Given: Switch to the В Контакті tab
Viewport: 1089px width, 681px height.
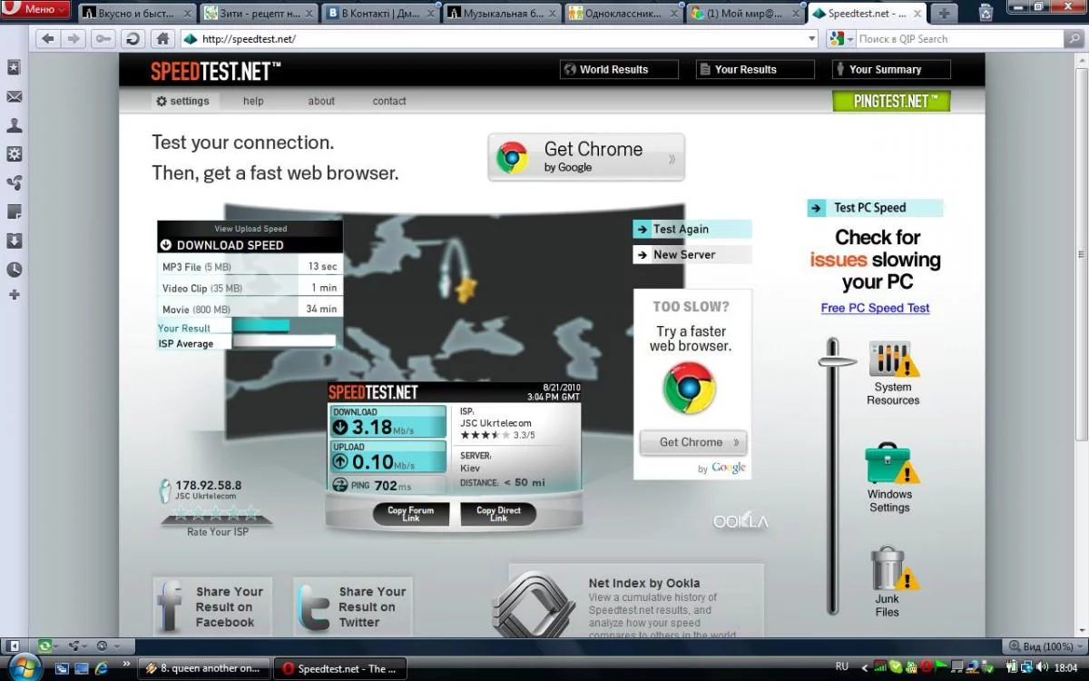Looking at the screenshot, I should [380, 14].
